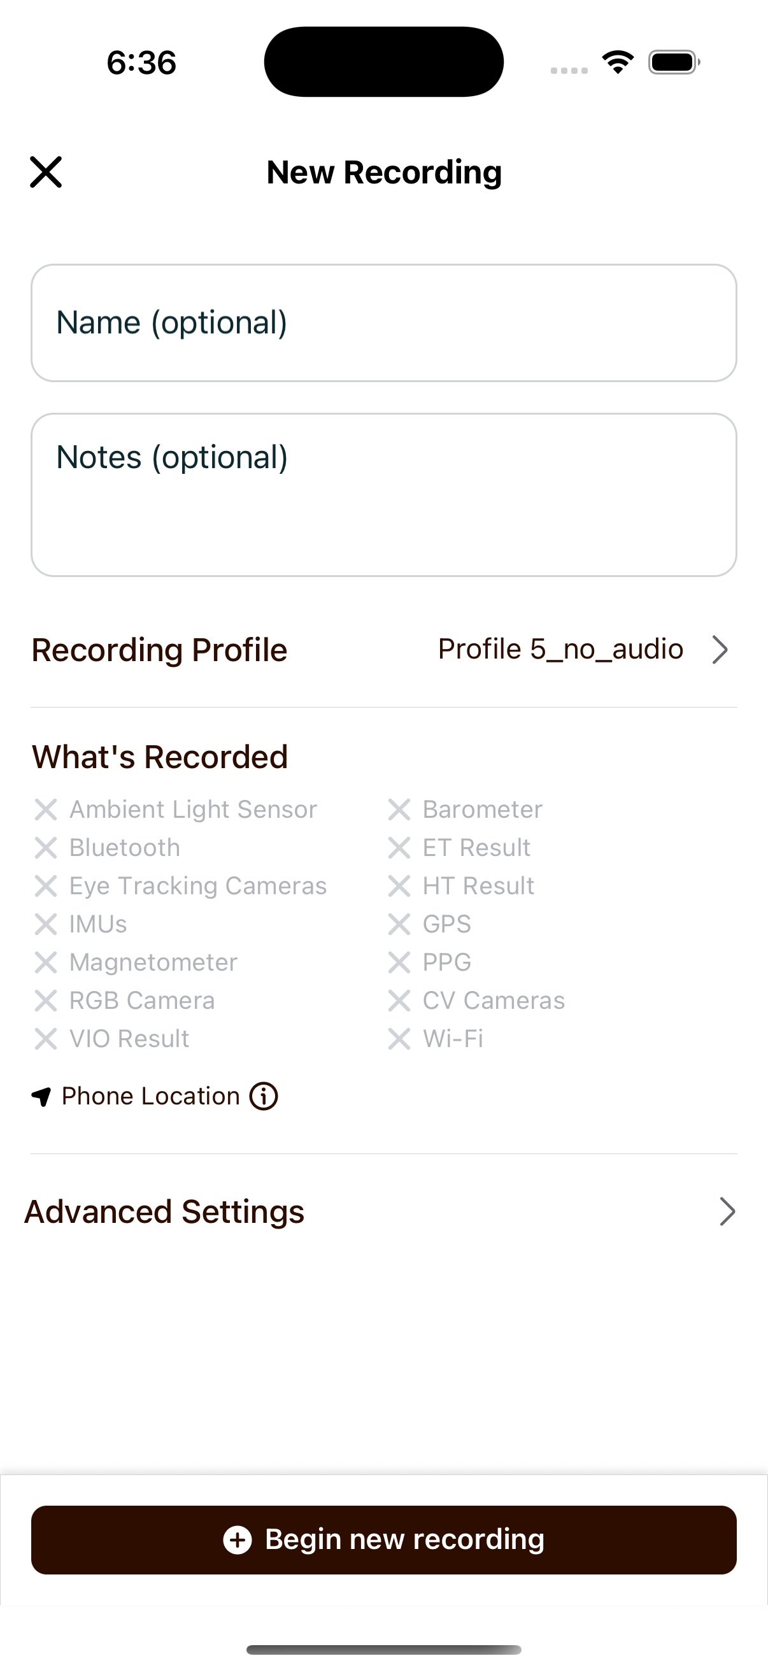Screen dimensions: 768x1670
Task: Tap the battery indicator in status bar
Action: (673, 62)
